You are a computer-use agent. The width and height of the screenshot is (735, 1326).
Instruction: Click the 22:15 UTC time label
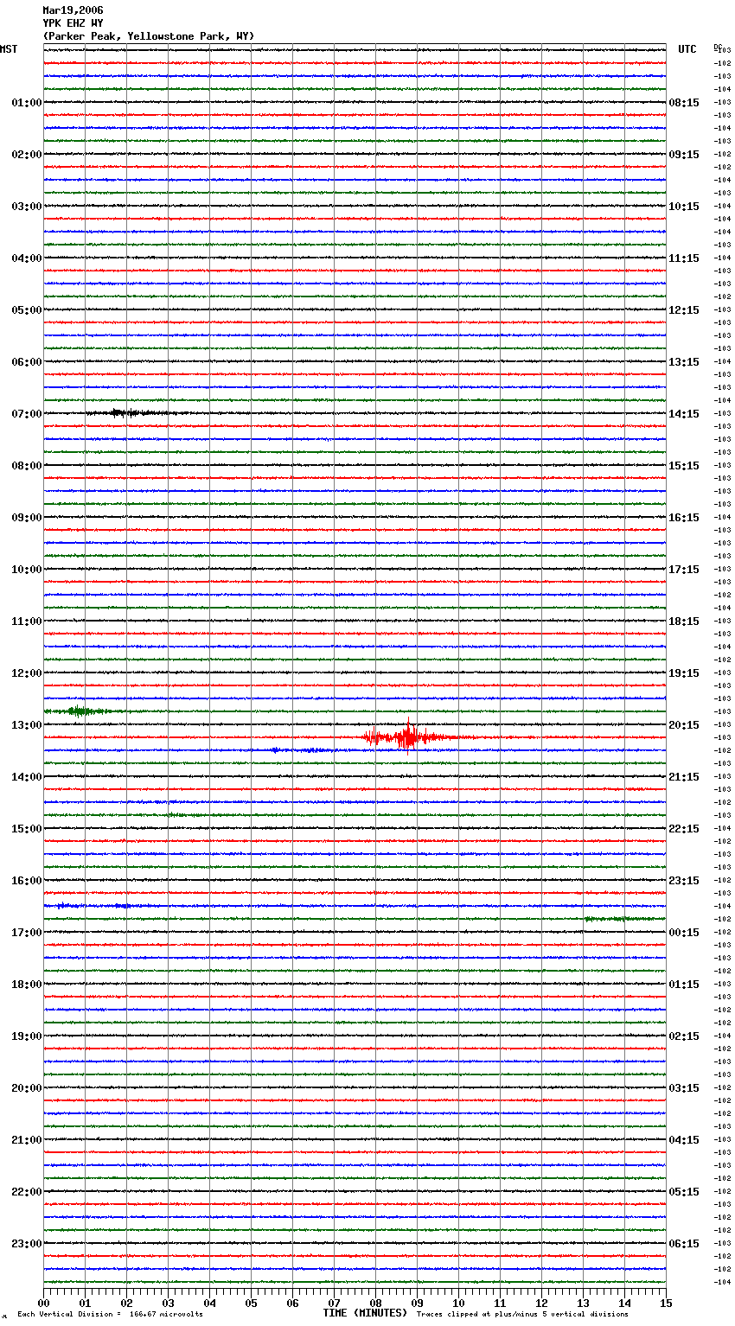684,829
